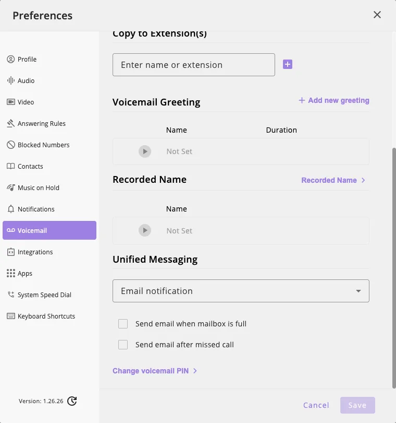Click the Keyboard Shortcuts keyboard icon
The width and height of the screenshot is (396, 423).
click(x=11, y=316)
